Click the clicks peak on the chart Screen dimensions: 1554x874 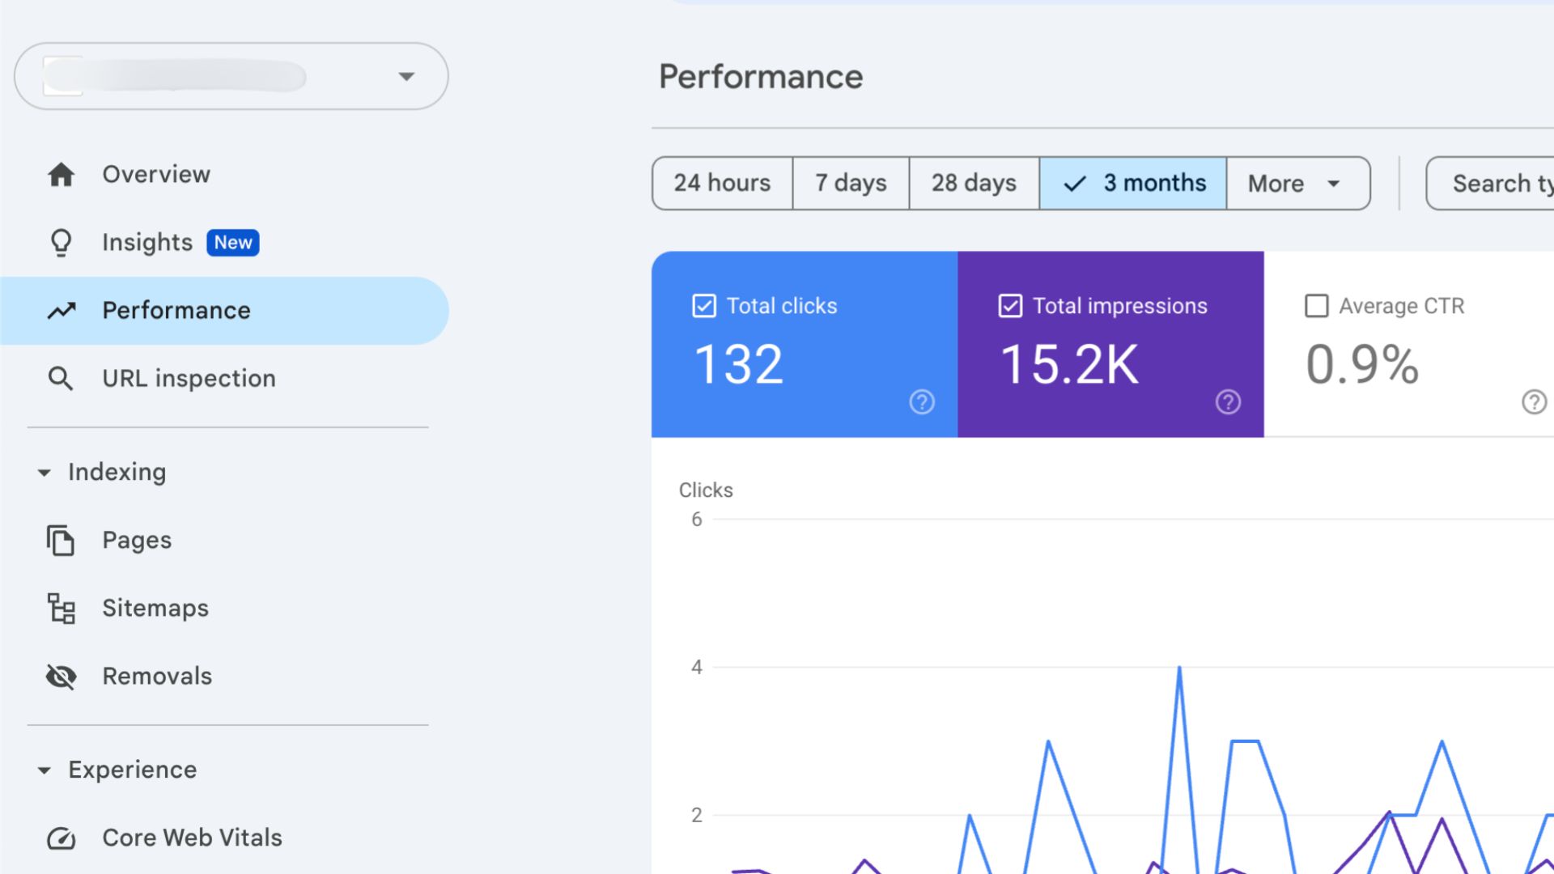pos(1179,668)
